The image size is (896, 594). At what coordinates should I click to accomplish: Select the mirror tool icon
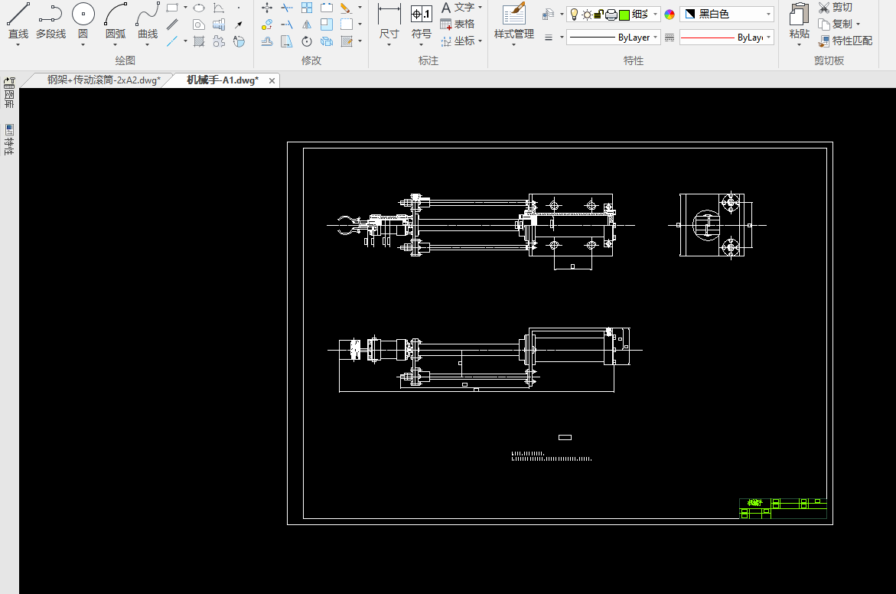[307, 24]
